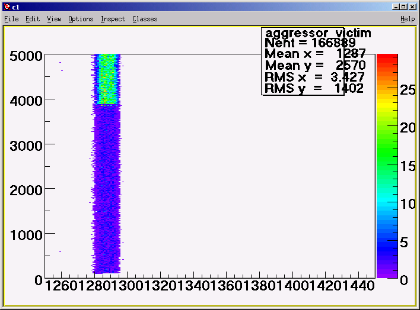The width and height of the screenshot is (420, 310).
Task: Open the Options menu
Action: [81, 19]
